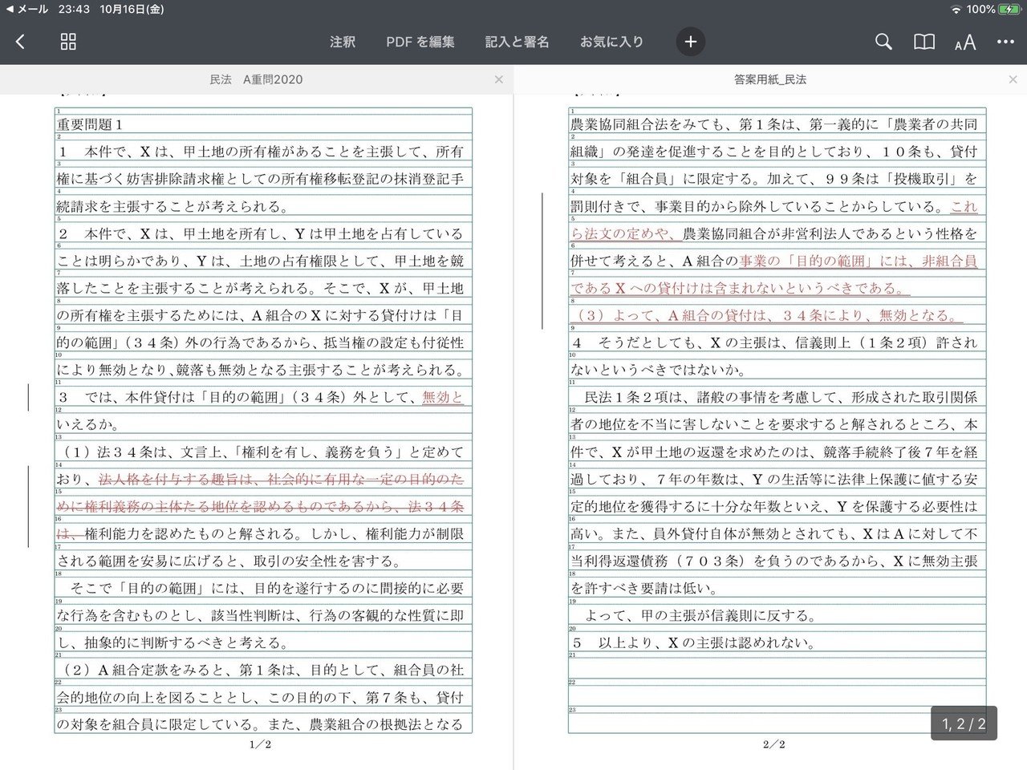Tap the page indicator 1, 2 / 2
Viewport: 1027px width, 770px height.
point(964,724)
